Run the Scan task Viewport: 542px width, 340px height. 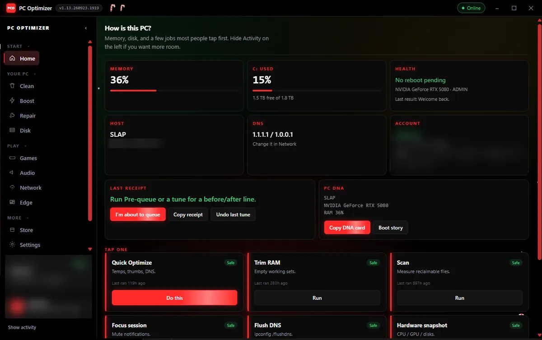point(459,298)
